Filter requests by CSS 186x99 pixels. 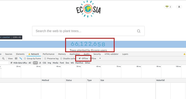click(44, 63)
